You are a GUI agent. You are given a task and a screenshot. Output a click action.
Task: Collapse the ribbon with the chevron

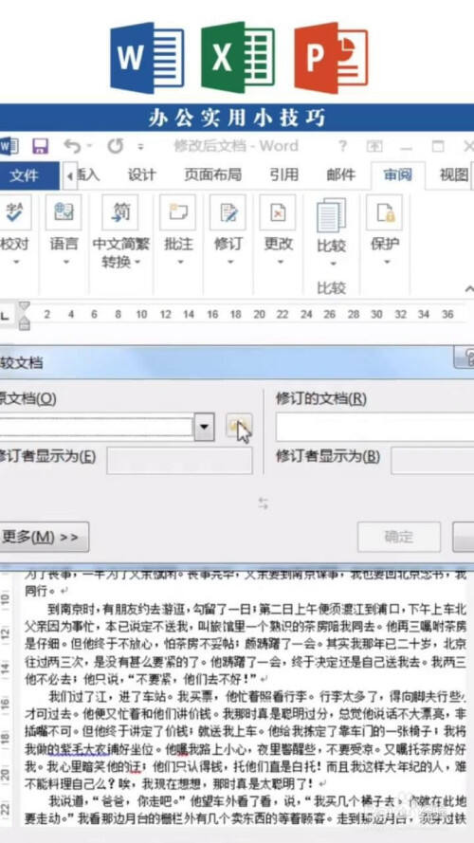pos(468,289)
